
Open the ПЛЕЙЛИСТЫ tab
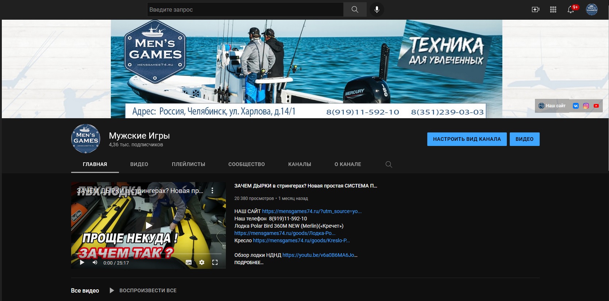tap(189, 164)
